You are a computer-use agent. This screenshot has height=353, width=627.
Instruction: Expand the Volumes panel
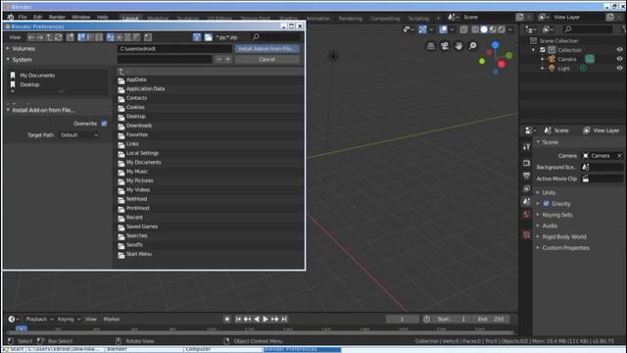(x=8, y=48)
